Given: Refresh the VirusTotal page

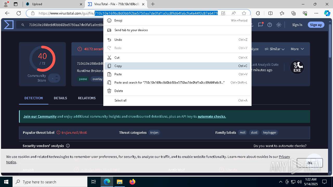Looking at the screenshot, I should [19, 13].
